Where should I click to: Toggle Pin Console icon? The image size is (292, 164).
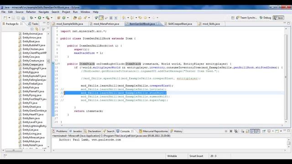coord(264,131)
